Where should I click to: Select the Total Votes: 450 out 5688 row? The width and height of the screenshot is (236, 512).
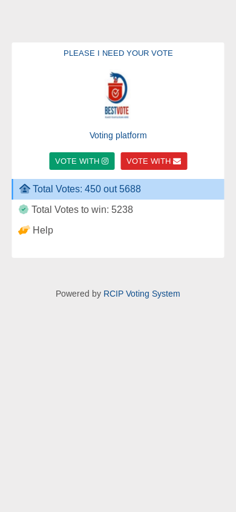[118, 189]
